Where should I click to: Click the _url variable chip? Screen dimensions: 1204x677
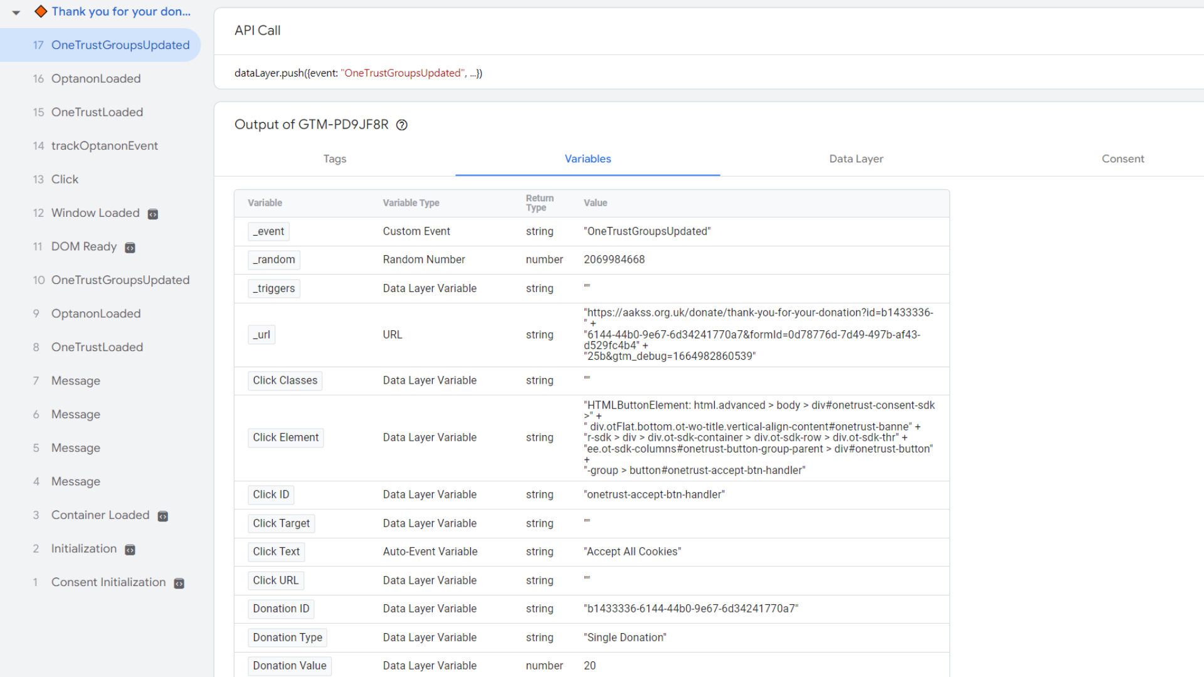261,335
